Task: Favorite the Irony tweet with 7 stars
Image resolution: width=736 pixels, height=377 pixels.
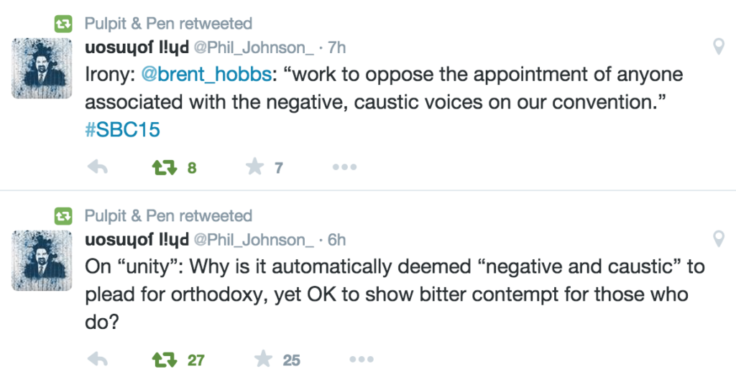Action: tap(255, 167)
